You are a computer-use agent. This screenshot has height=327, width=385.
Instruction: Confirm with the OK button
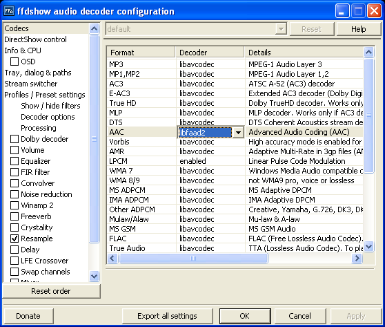[x=245, y=316]
